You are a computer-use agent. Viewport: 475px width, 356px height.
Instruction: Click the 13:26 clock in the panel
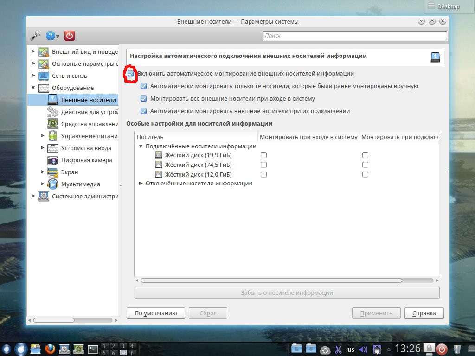tap(408, 349)
